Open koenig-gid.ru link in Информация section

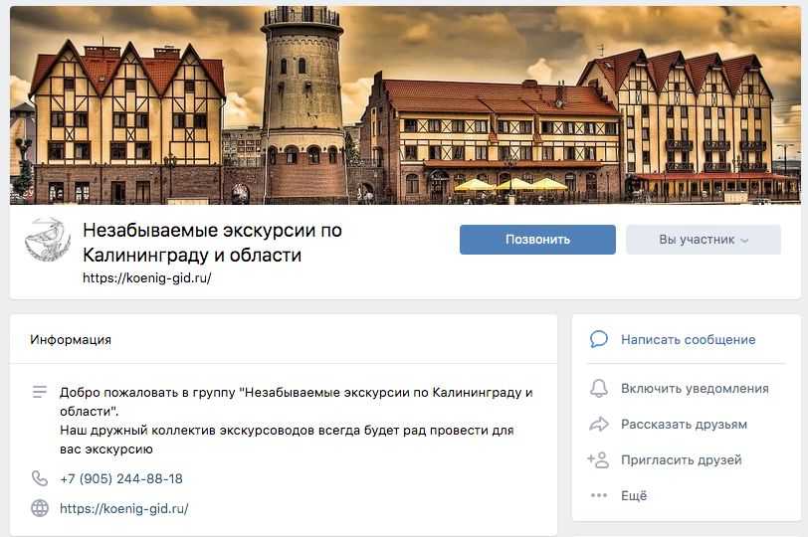click(x=124, y=509)
